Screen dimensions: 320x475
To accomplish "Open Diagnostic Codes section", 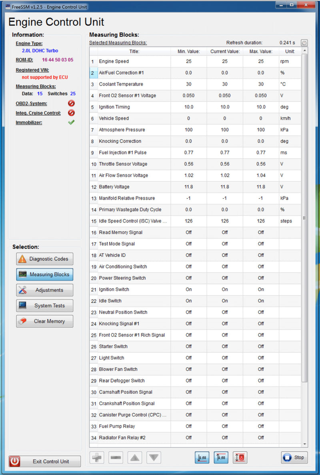I will tap(44, 259).
